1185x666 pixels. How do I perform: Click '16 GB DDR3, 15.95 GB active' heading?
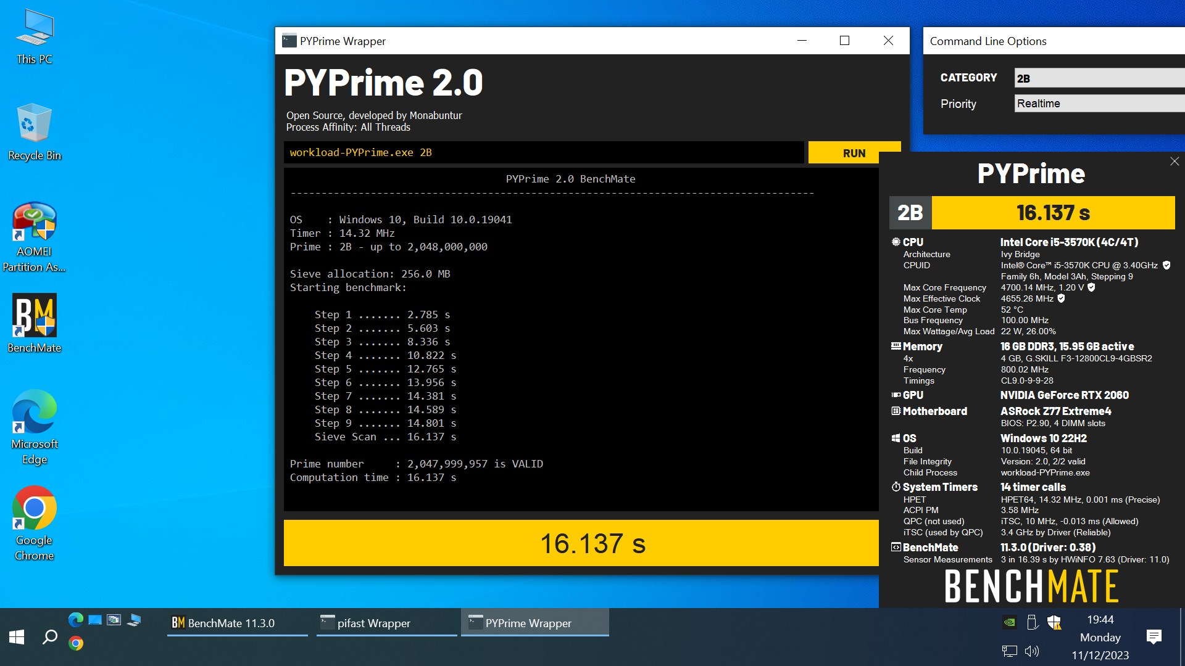[1067, 347]
